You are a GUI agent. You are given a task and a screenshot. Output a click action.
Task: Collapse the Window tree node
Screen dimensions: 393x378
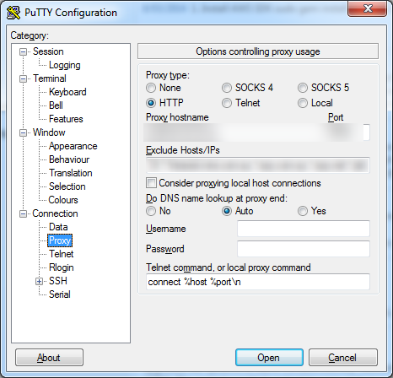coord(23,132)
